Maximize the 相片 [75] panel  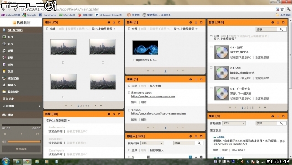[119, 22]
